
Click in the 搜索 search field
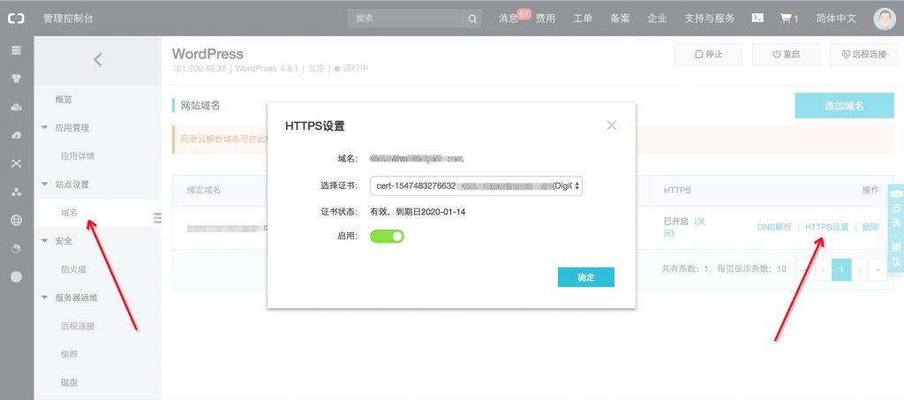point(406,19)
